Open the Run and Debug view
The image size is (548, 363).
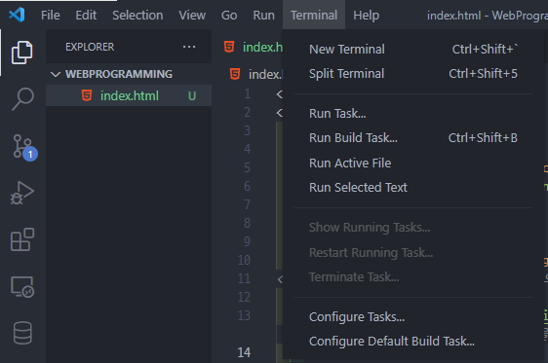(22, 193)
